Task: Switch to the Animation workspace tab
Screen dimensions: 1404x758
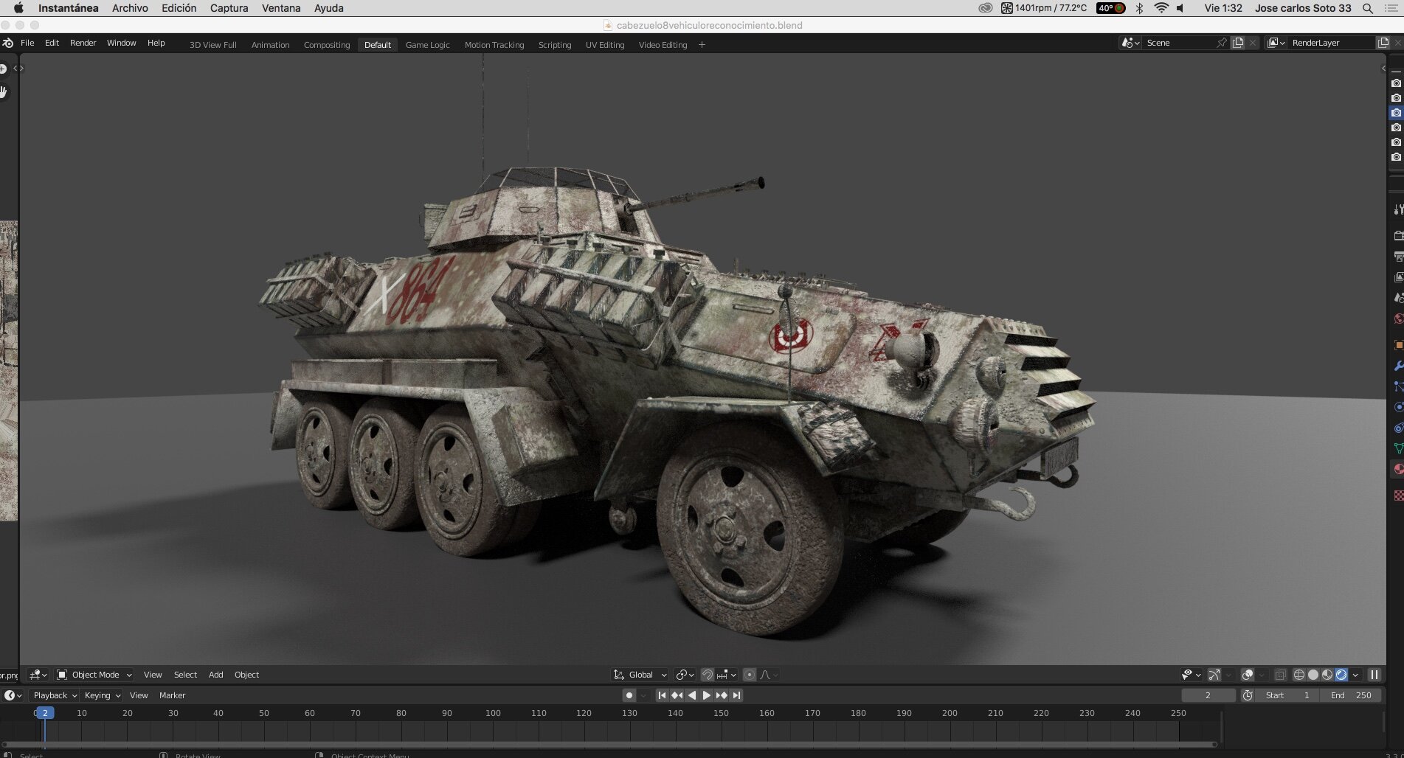Action: click(x=270, y=45)
